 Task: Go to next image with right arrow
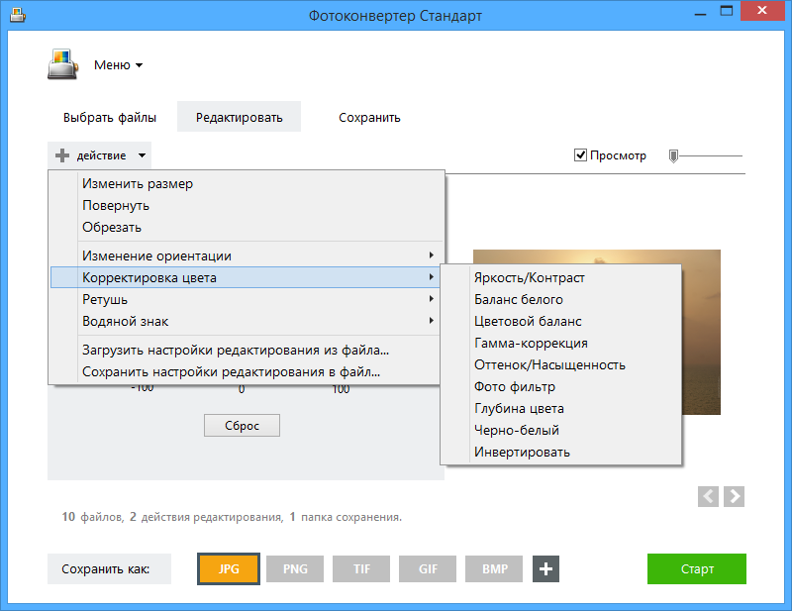[734, 496]
